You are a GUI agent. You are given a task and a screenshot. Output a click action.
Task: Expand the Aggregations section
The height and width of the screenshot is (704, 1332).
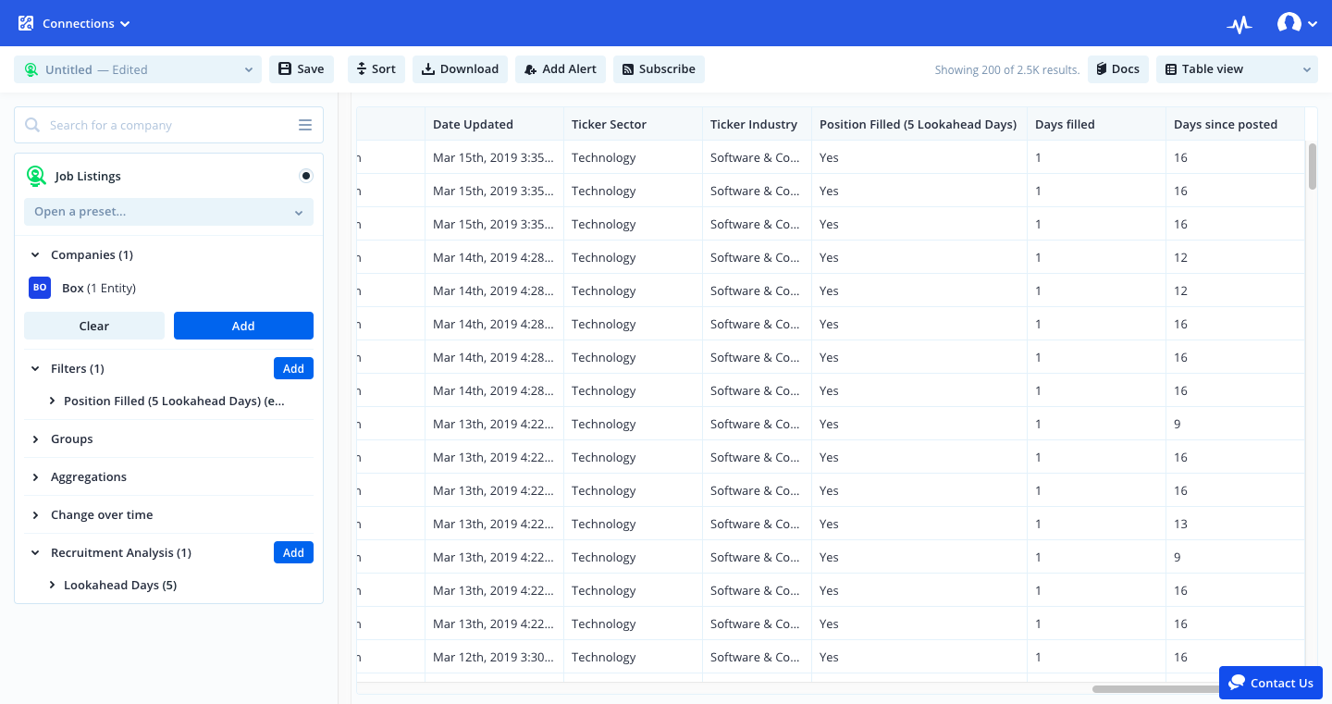pos(35,476)
